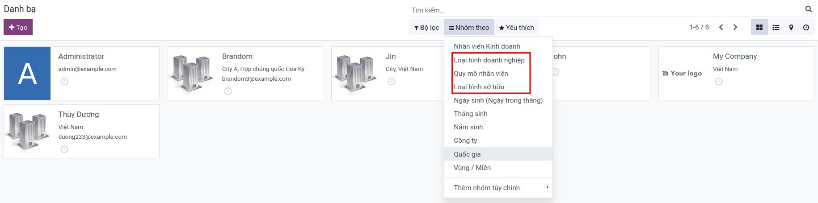This screenshot has width=818, height=203.
Task: Click the Tìm kiếm search field
Action: [x=606, y=10]
